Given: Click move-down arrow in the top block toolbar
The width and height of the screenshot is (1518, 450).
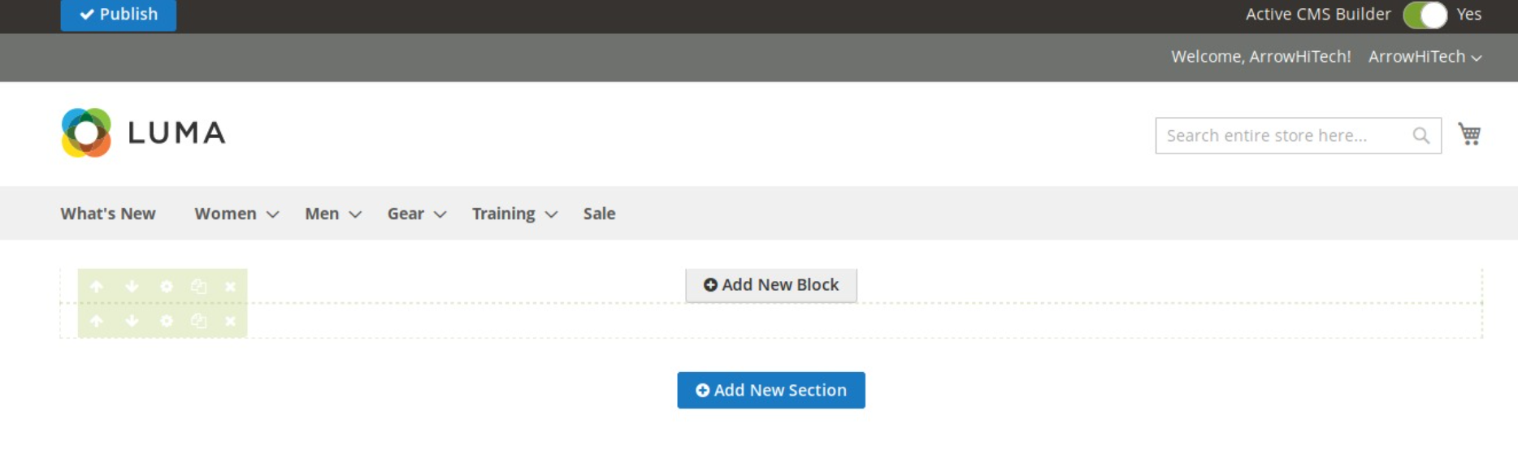Looking at the screenshot, I should coord(132,287).
